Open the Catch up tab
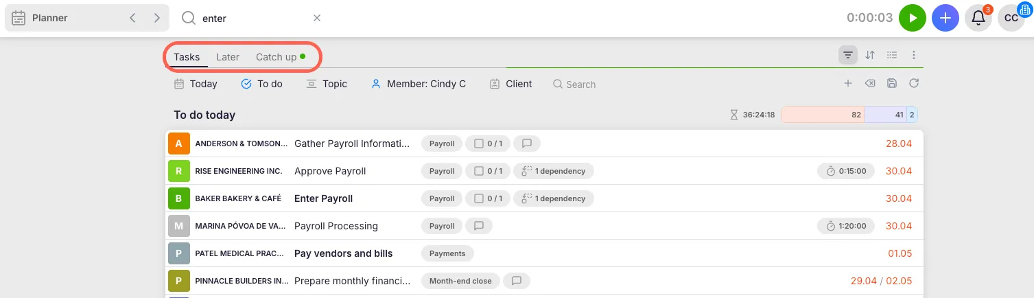This screenshot has width=1034, height=298. point(277,57)
